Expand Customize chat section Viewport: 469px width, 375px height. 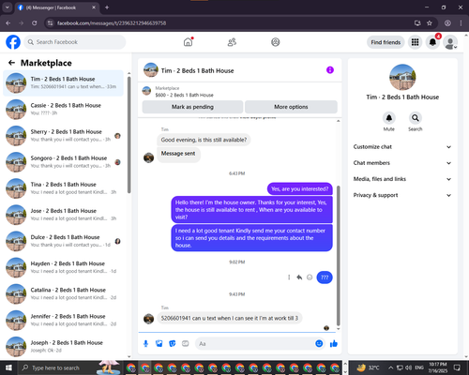(402, 147)
